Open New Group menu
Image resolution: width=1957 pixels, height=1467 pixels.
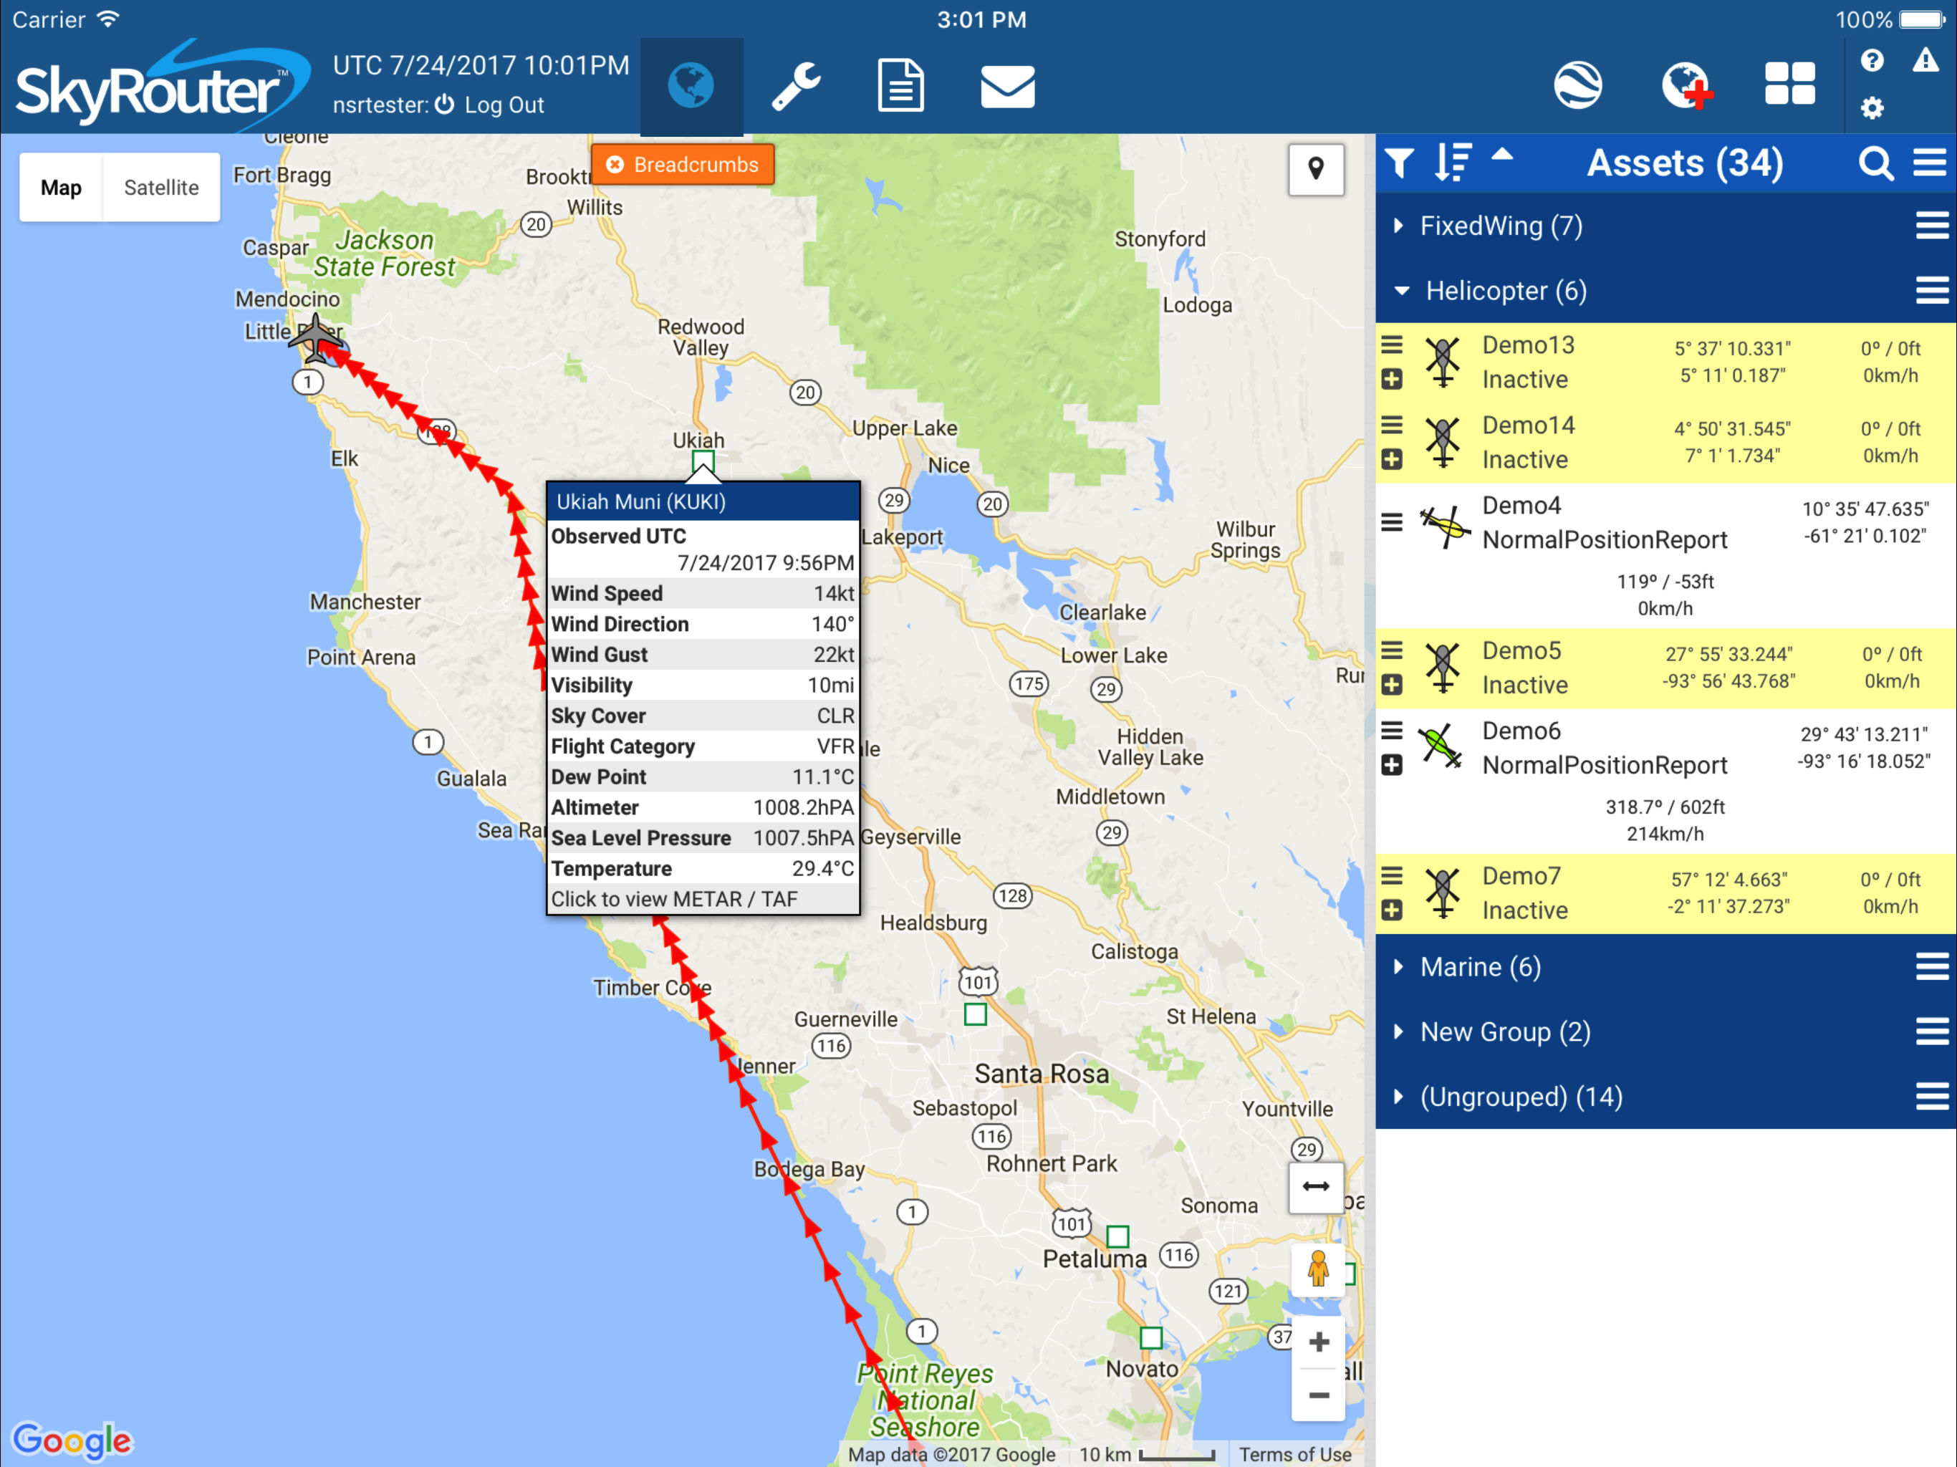pyautogui.click(x=1932, y=1031)
